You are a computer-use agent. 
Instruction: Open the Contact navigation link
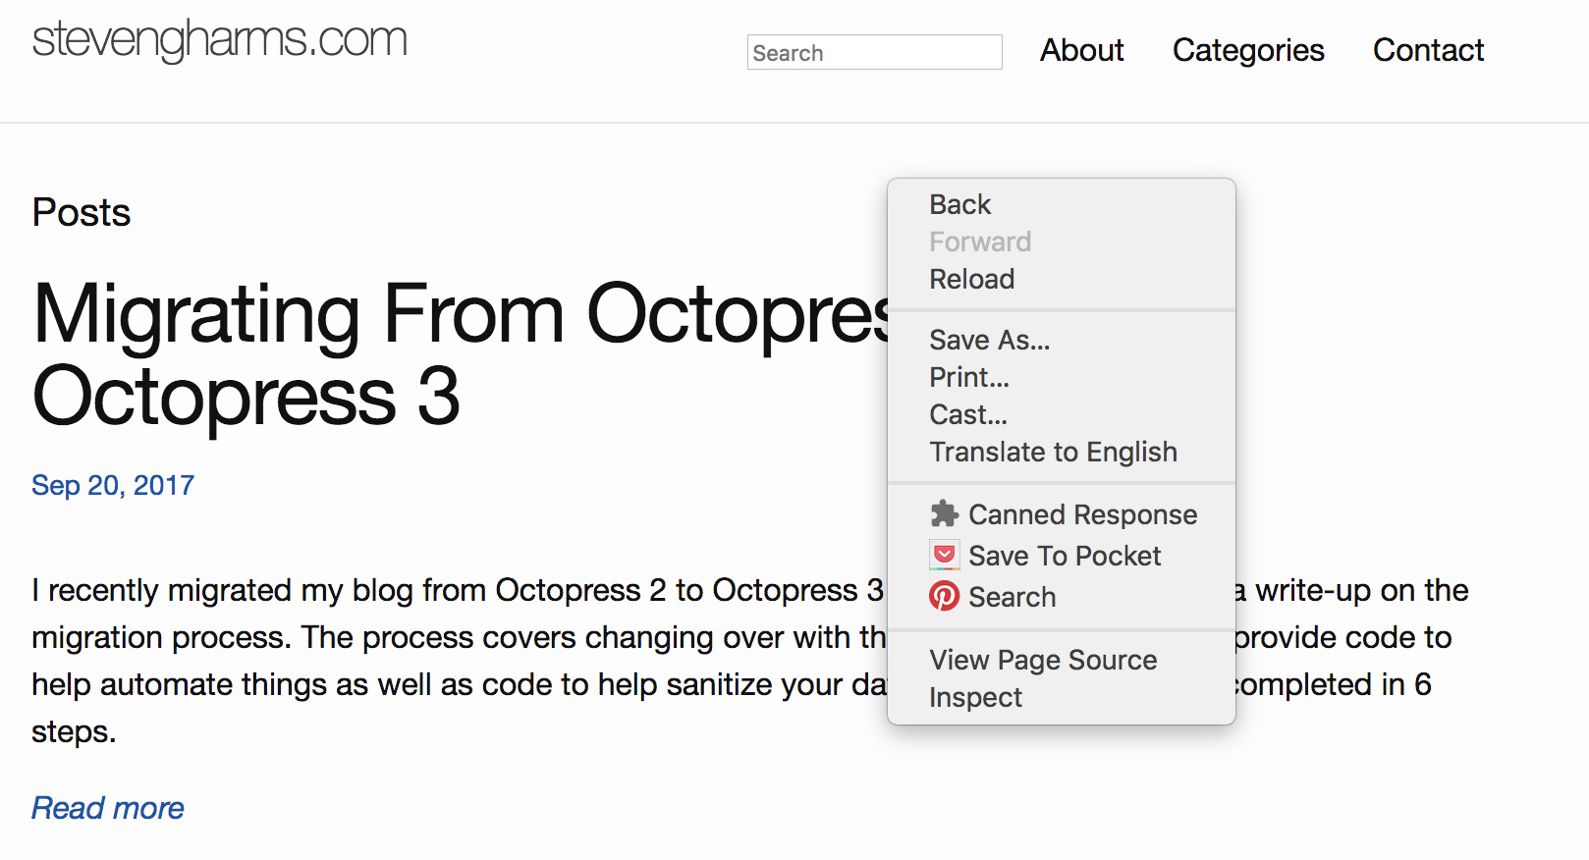[1427, 50]
